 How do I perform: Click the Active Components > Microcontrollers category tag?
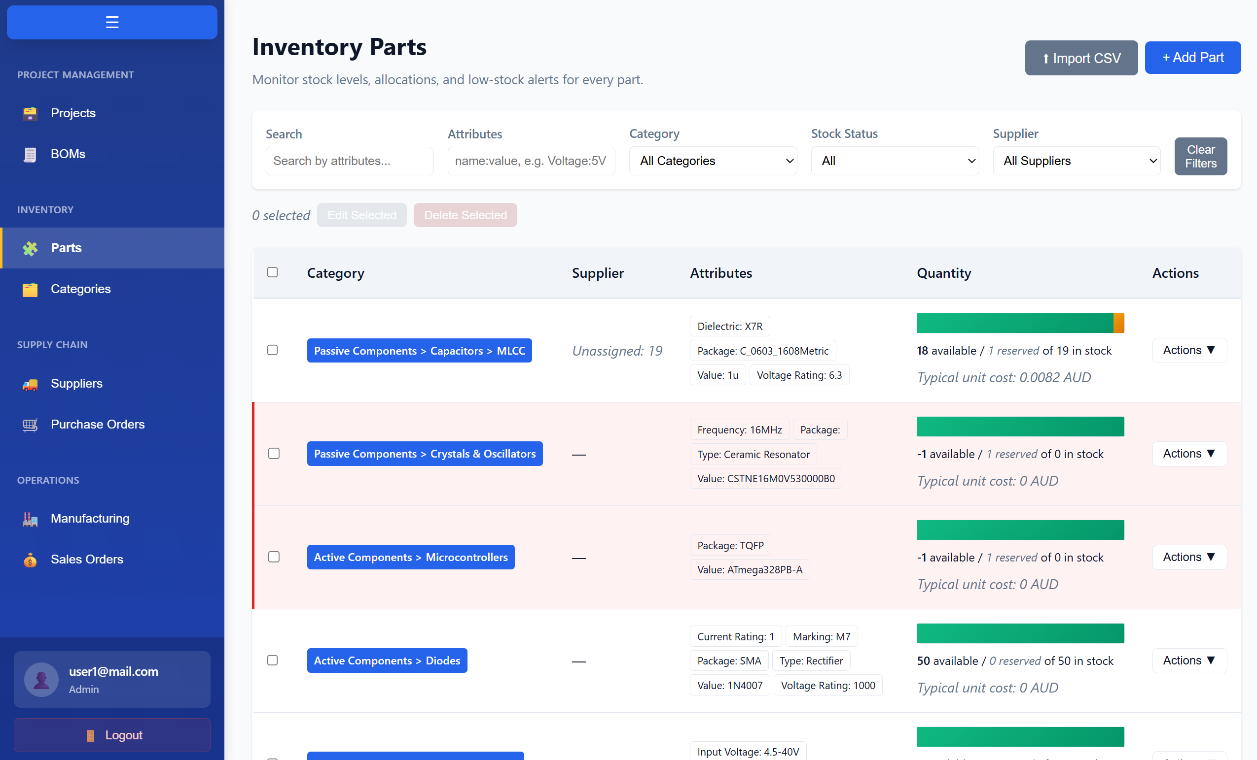coord(411,557)
